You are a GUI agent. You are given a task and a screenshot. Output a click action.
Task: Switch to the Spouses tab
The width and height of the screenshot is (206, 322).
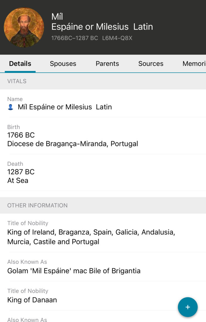[63, 64]
